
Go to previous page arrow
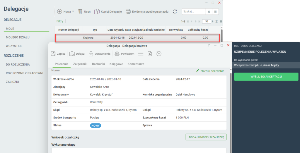point(192,21)
